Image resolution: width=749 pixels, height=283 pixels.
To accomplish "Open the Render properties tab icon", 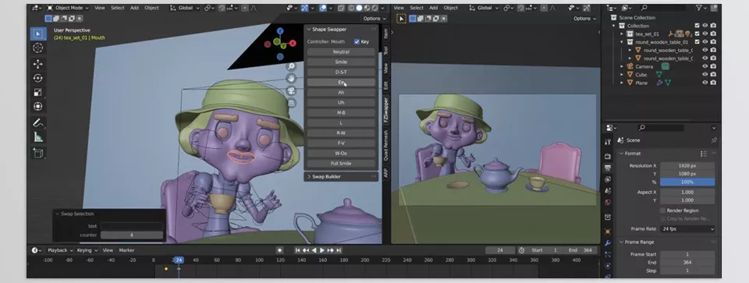I will (608, 157).
